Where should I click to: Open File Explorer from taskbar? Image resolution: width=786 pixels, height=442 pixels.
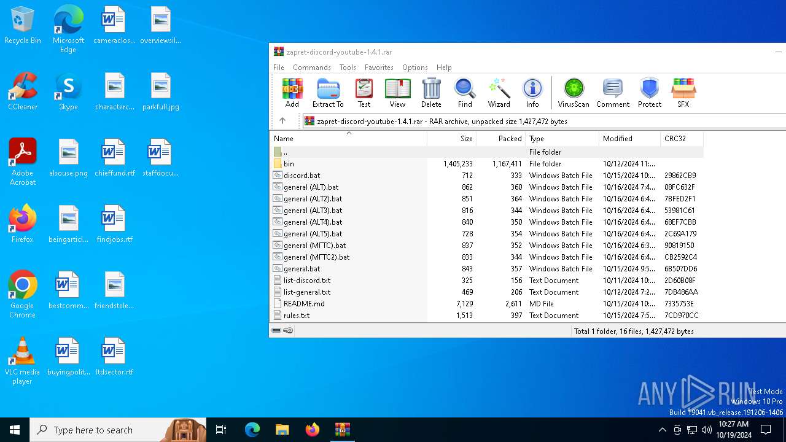[282, 430]
